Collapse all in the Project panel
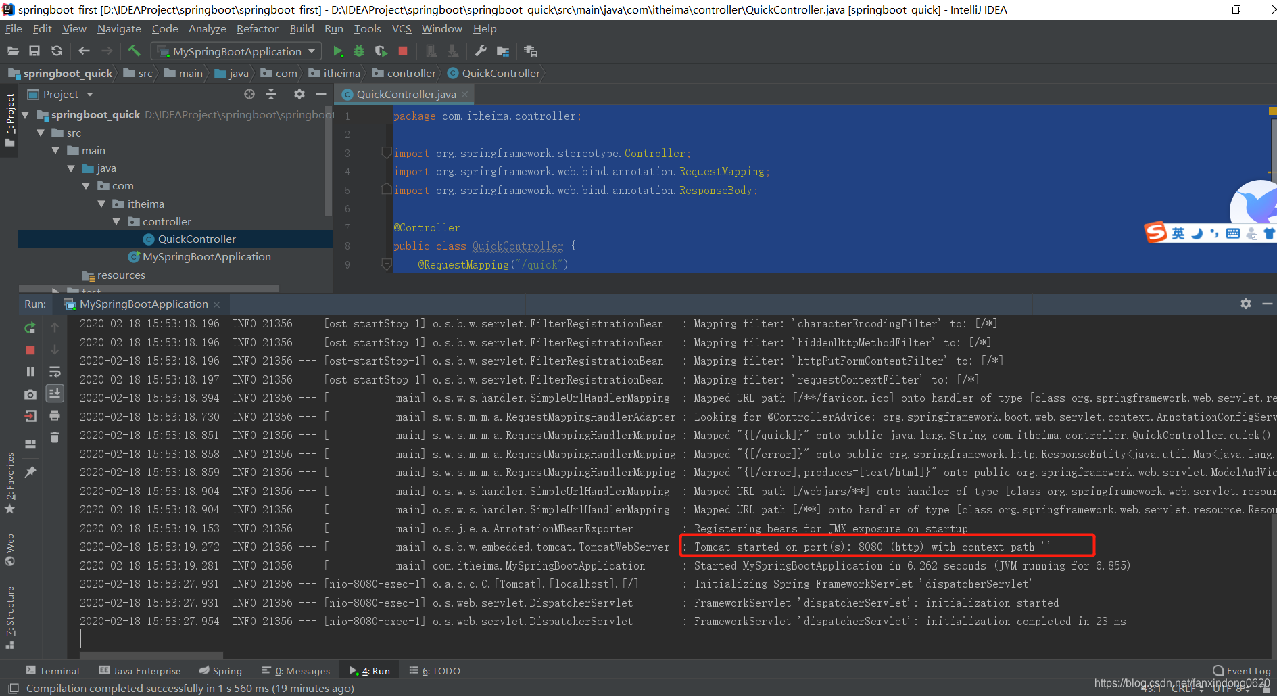This screenshot has width=1277, height=696. pyautogui.click(x=271, y=95)
